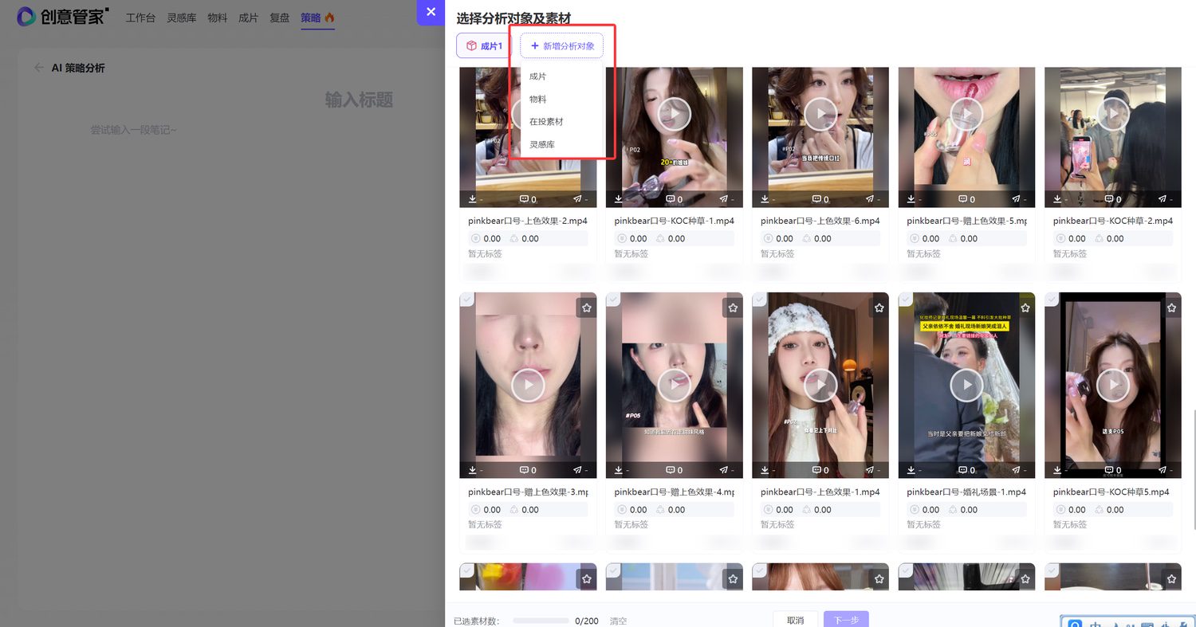Comment icon on 婚礼场景-1.mp4 card
The image size is (1196, 627).
[962, 470]
